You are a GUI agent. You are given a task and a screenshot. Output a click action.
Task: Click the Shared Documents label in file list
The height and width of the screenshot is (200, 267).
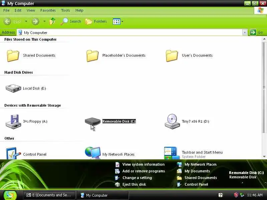39,55
